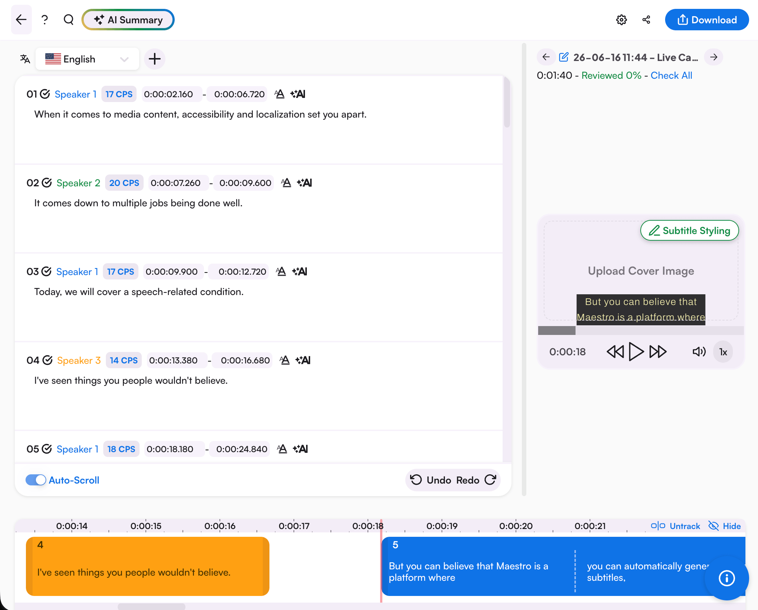Click AI rewrite icon on segment 01
This screenshot has height=610, width=758.
tap(298, 94)
